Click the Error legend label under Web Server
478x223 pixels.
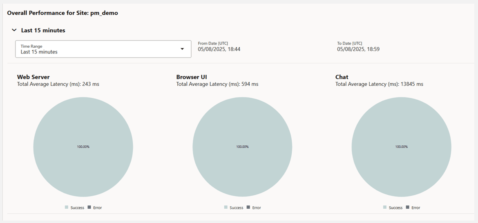pos(98,208)
